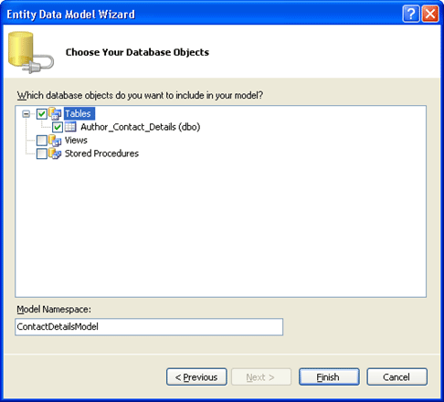Select the Tables tree label
444x402 pixels.
coord(79,113)
